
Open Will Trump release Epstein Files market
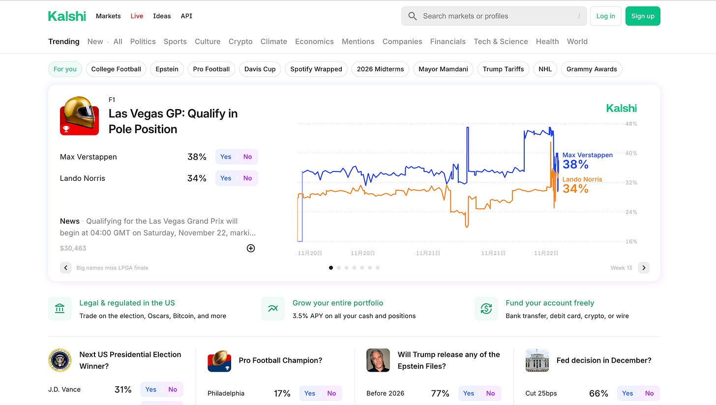449,360
